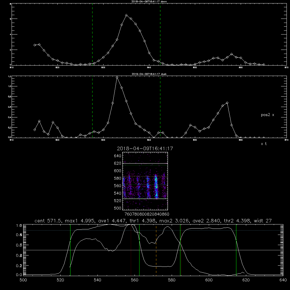Click the green vertical line near 525 in bottom plot

point(70,250)
